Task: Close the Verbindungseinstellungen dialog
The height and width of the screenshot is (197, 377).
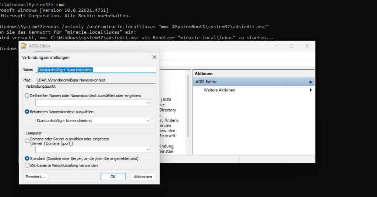Action: pyautogui.click(x=154, y=57)
